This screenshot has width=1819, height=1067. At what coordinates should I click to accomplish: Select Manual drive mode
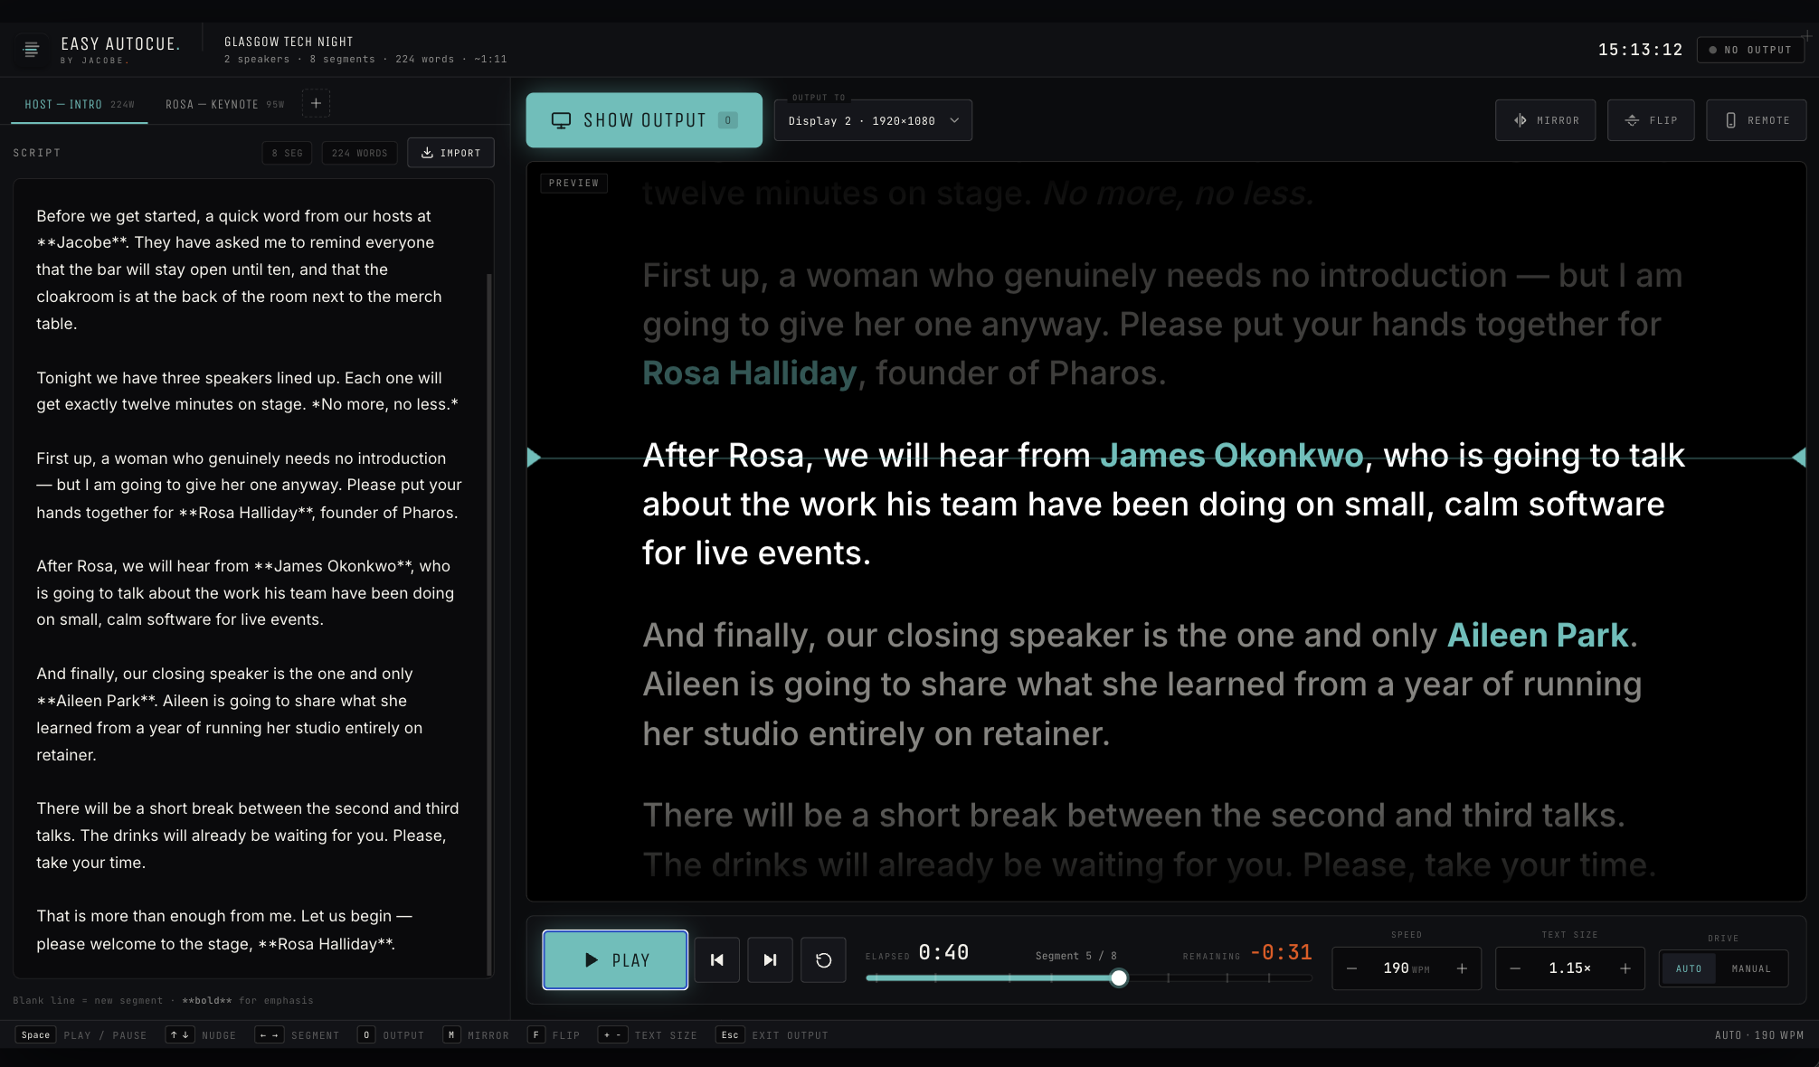click(x=1751, y=968)
